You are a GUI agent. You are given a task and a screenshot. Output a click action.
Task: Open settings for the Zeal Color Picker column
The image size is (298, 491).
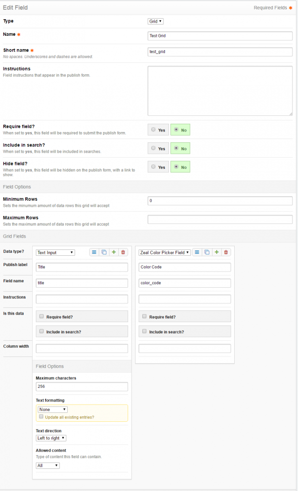click(x=196, y=252)
